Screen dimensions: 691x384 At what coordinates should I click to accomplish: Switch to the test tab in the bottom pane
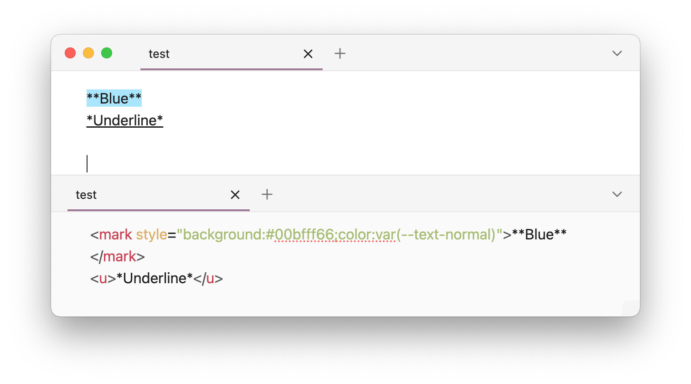pos(86,195)
